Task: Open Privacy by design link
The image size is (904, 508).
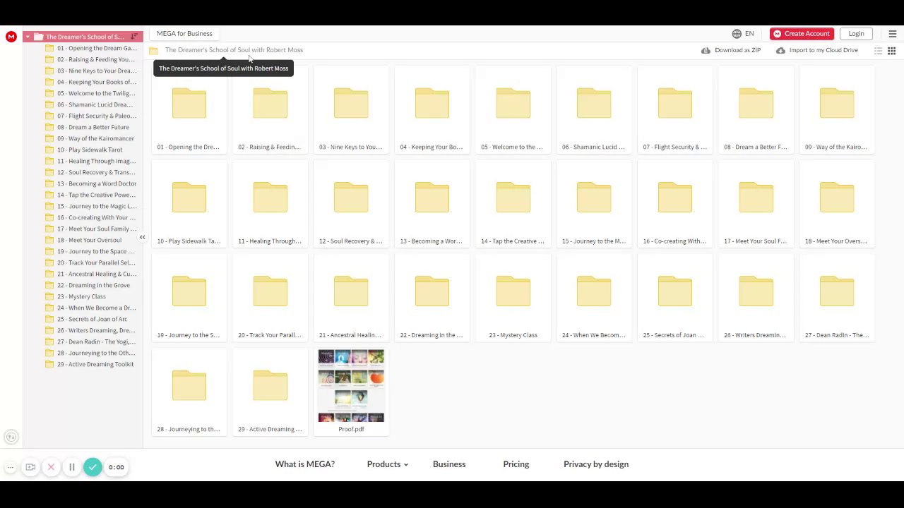Action: click(x=596, y=464)
